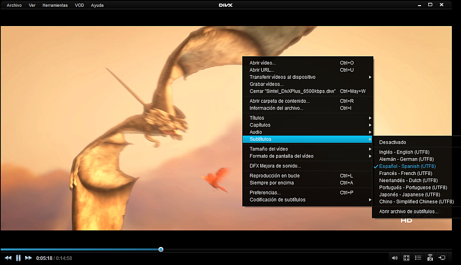Image resolution: width=461 pixels, height=265 pixels.
Task: Click the DivX logo in title bar
Action: click(x=225, y=5)
